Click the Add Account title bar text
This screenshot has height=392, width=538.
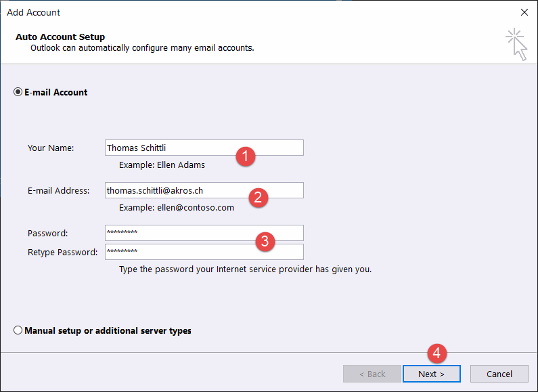33,12
